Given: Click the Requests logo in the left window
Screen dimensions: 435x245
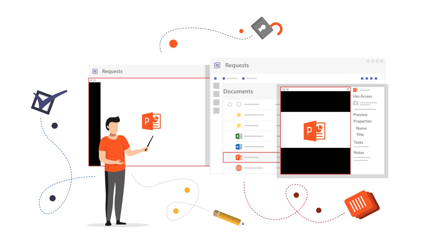Looking at the screenshot, I should coord(95,71).
